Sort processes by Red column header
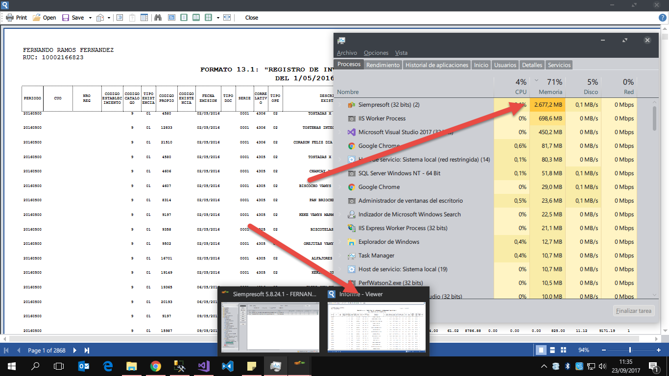Screen dimensions: 669x376 click(x=619, y=87)
